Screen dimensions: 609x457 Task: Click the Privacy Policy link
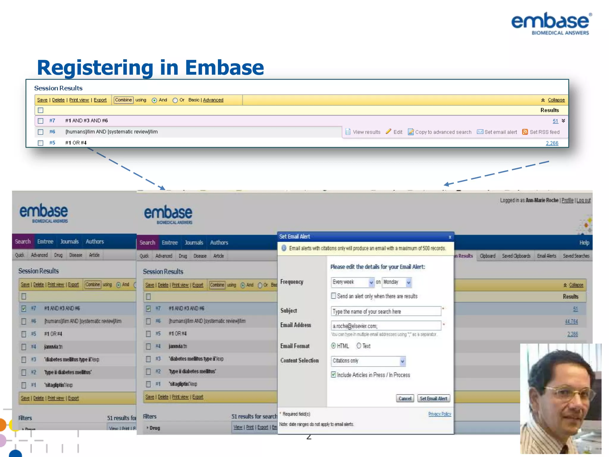440,414
